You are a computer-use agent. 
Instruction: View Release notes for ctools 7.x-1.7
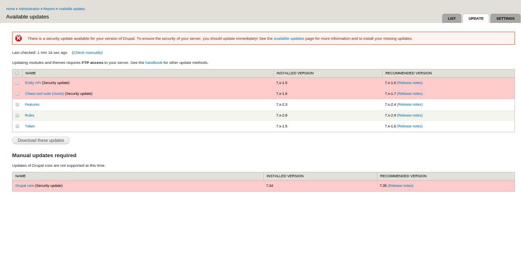pyautogui.click(x=410, y=94)
